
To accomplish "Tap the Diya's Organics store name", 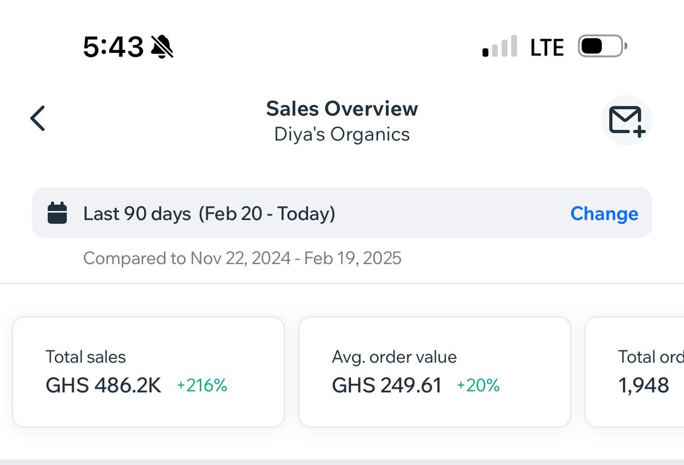I will click(342, 134).
